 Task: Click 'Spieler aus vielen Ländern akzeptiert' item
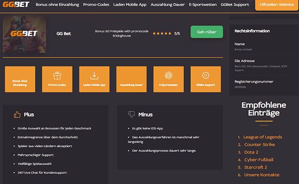(45, 146)
